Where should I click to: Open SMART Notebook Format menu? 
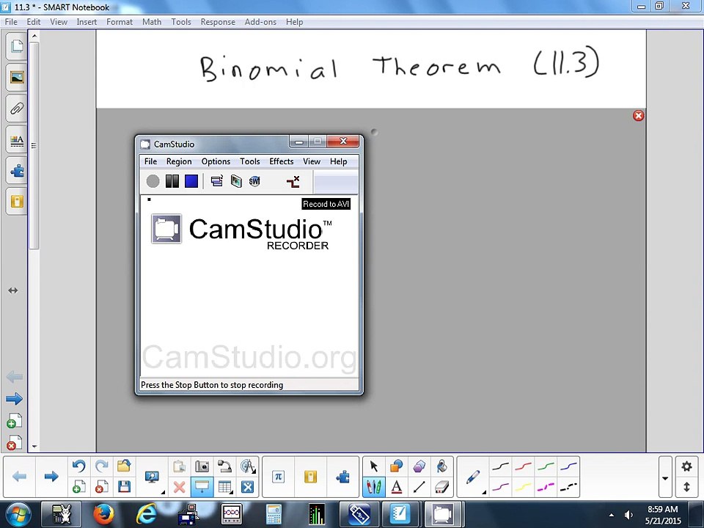[119, 22]
